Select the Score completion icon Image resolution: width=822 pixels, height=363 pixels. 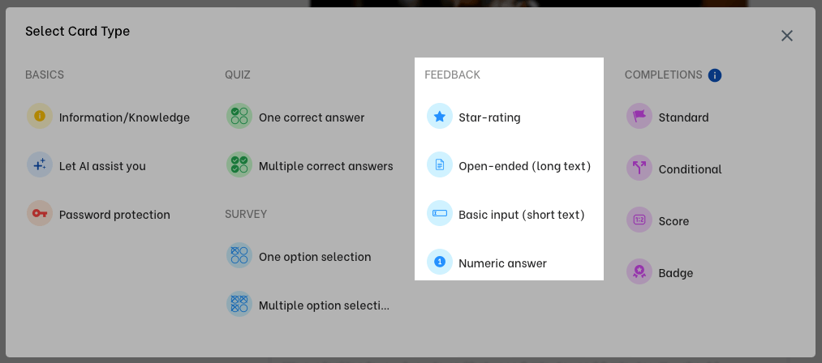[x=639, y=220]
